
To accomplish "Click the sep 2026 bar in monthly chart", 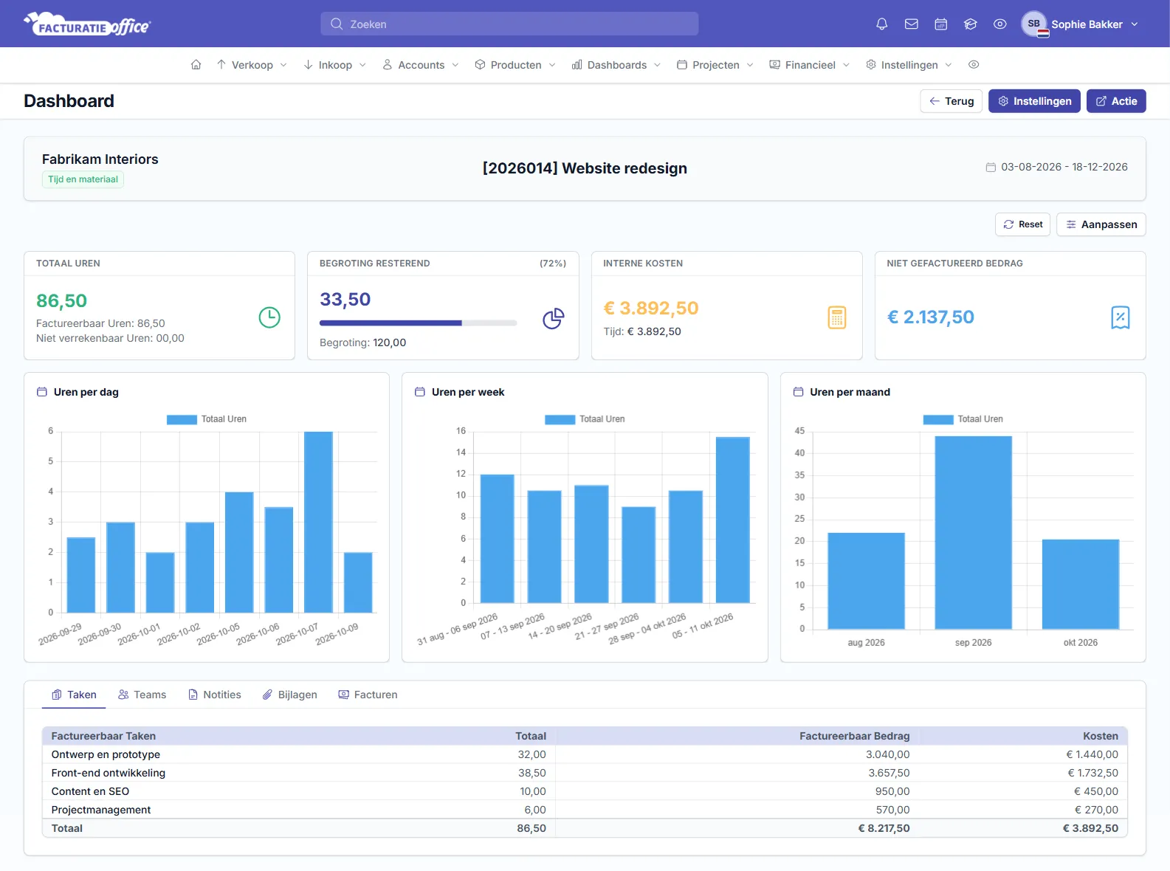I will (x=973, y=532).
